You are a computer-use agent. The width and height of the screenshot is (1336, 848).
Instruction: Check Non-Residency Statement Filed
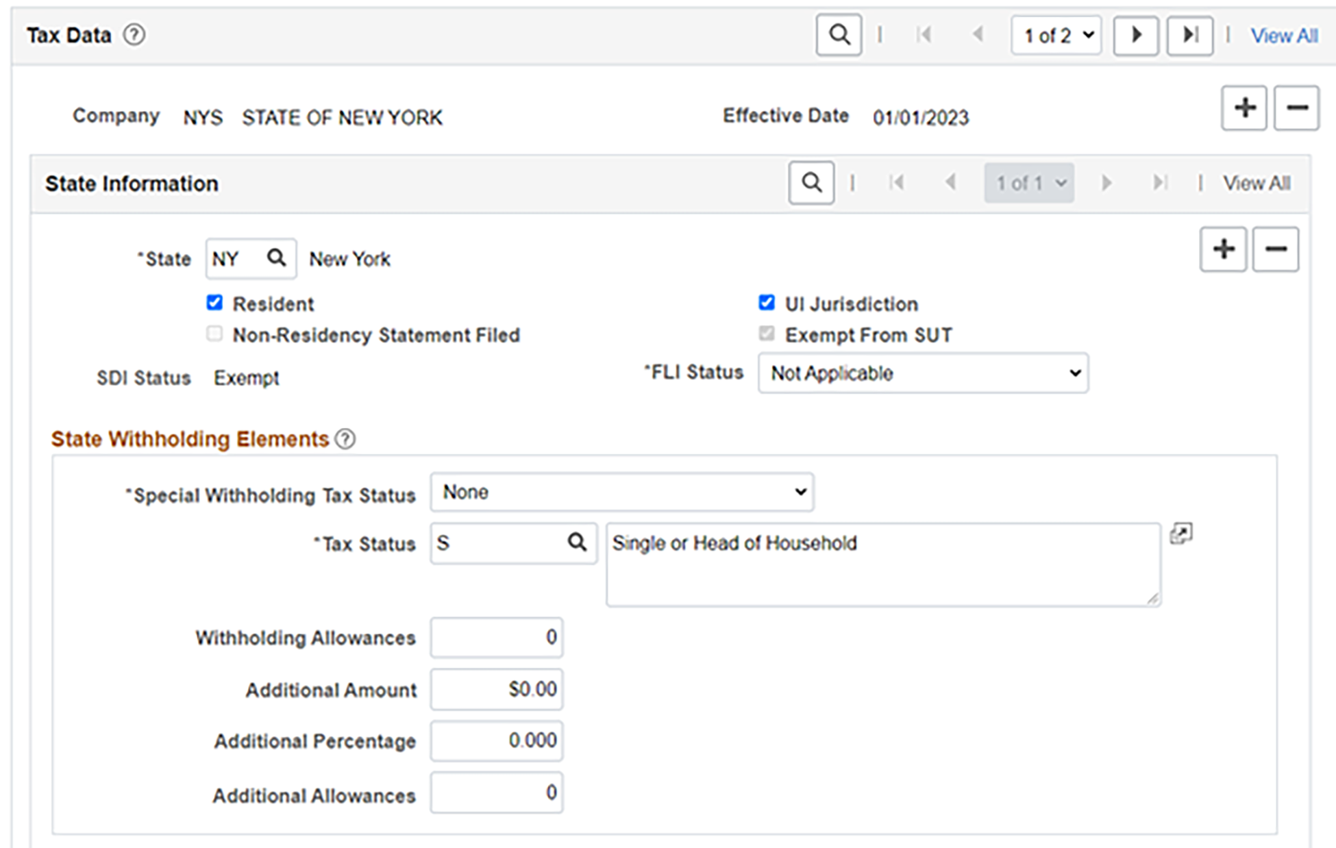214,334
